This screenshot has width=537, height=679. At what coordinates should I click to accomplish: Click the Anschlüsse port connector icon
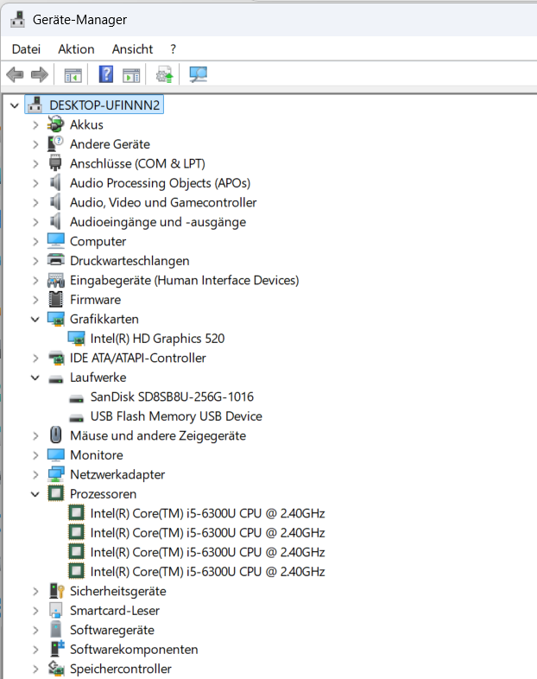tap(56, 163)
